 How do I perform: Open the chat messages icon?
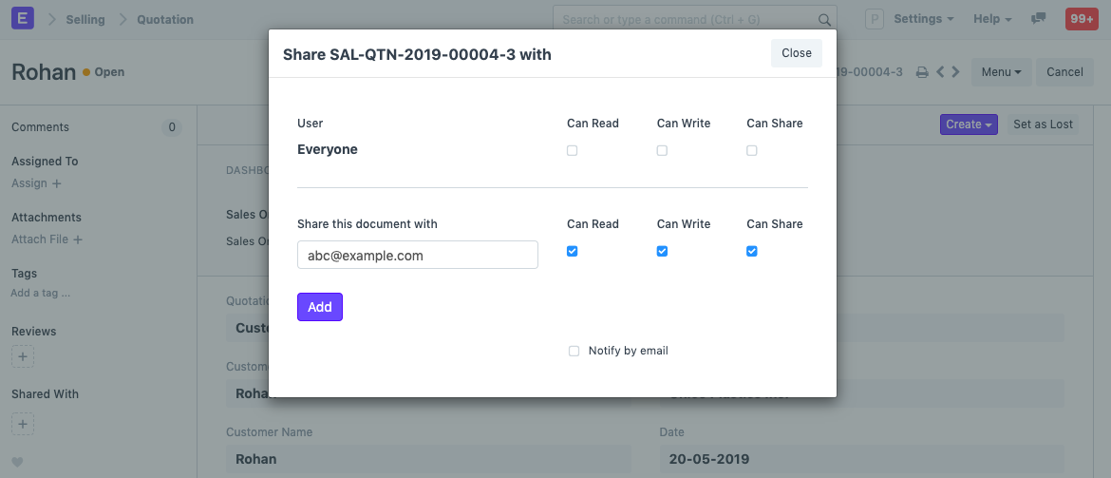click(1039, 19)
